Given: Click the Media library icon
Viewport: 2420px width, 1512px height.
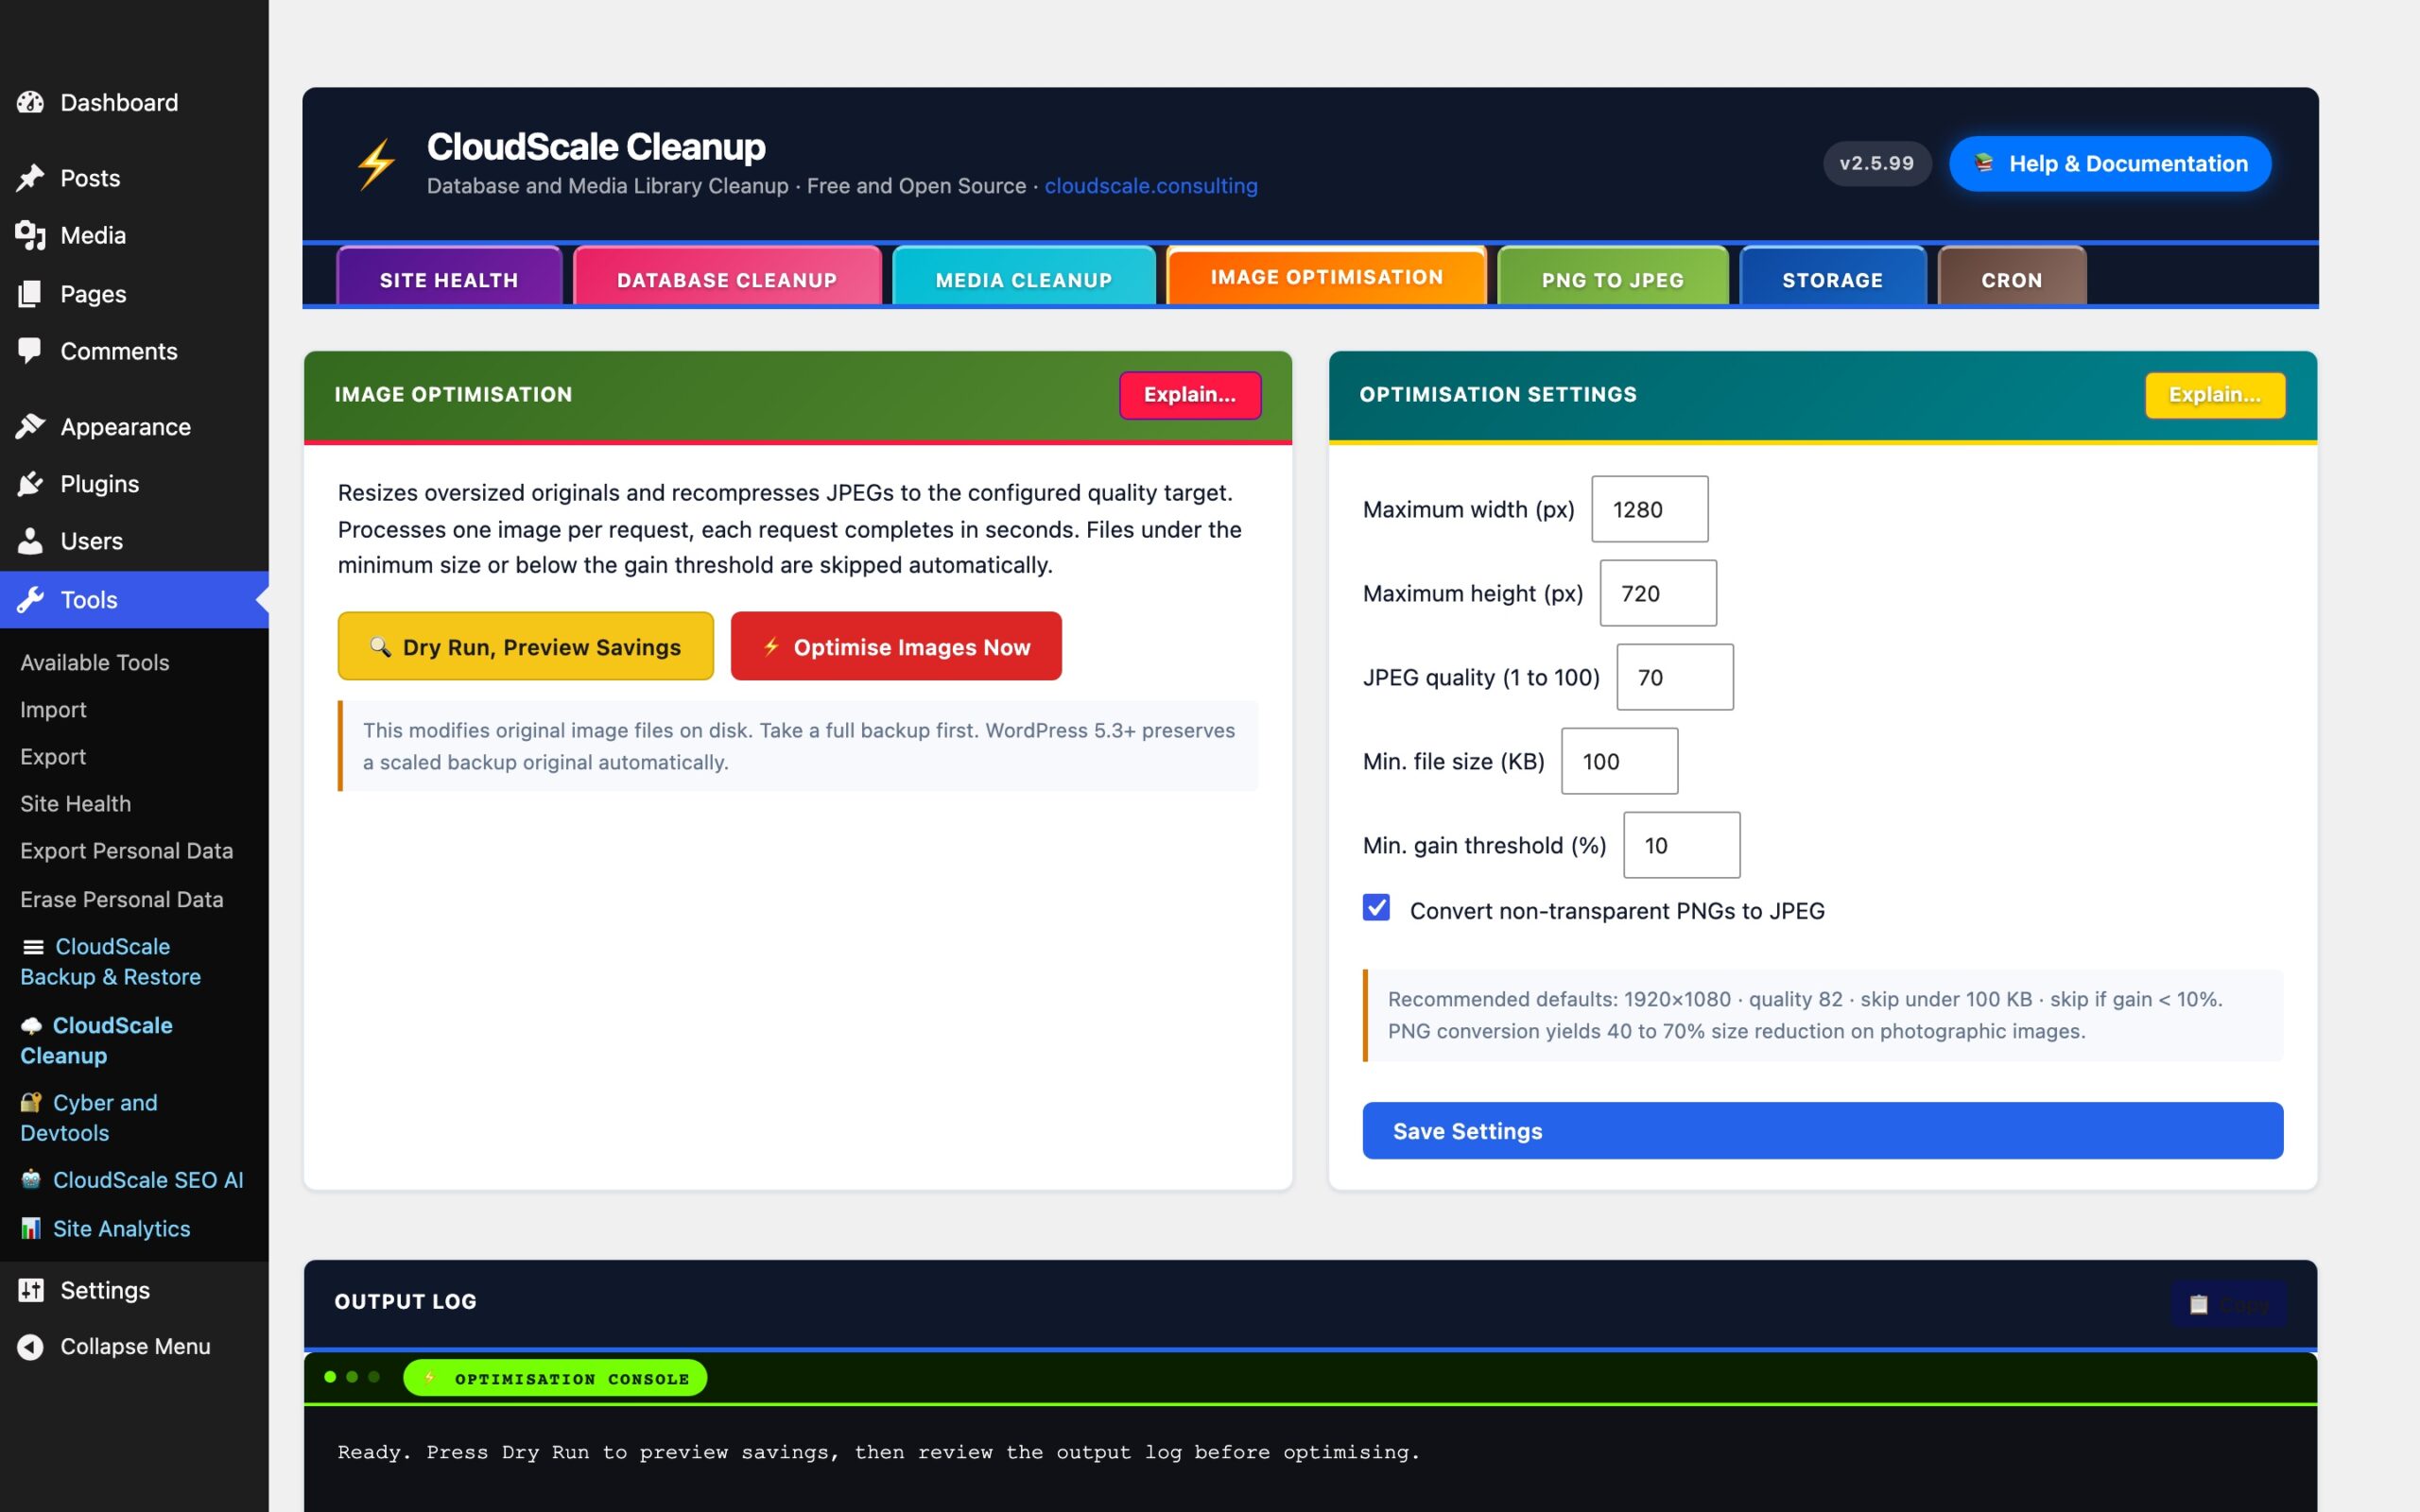Looking at the screenshot, I should point(30,235).
